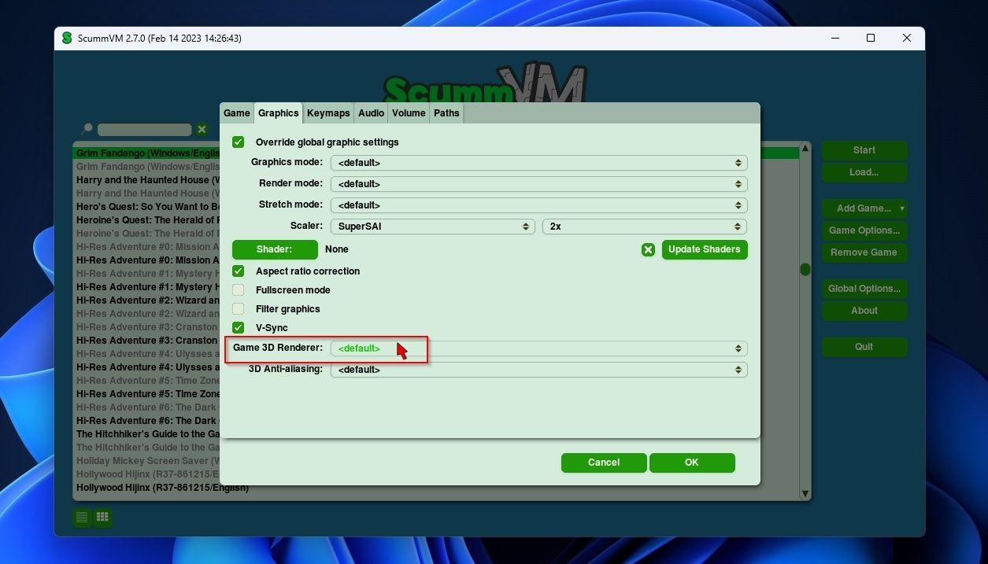Click the Update Shaders button
The height and width of the screenshot is (564, 988).
[x=705, y=249]
